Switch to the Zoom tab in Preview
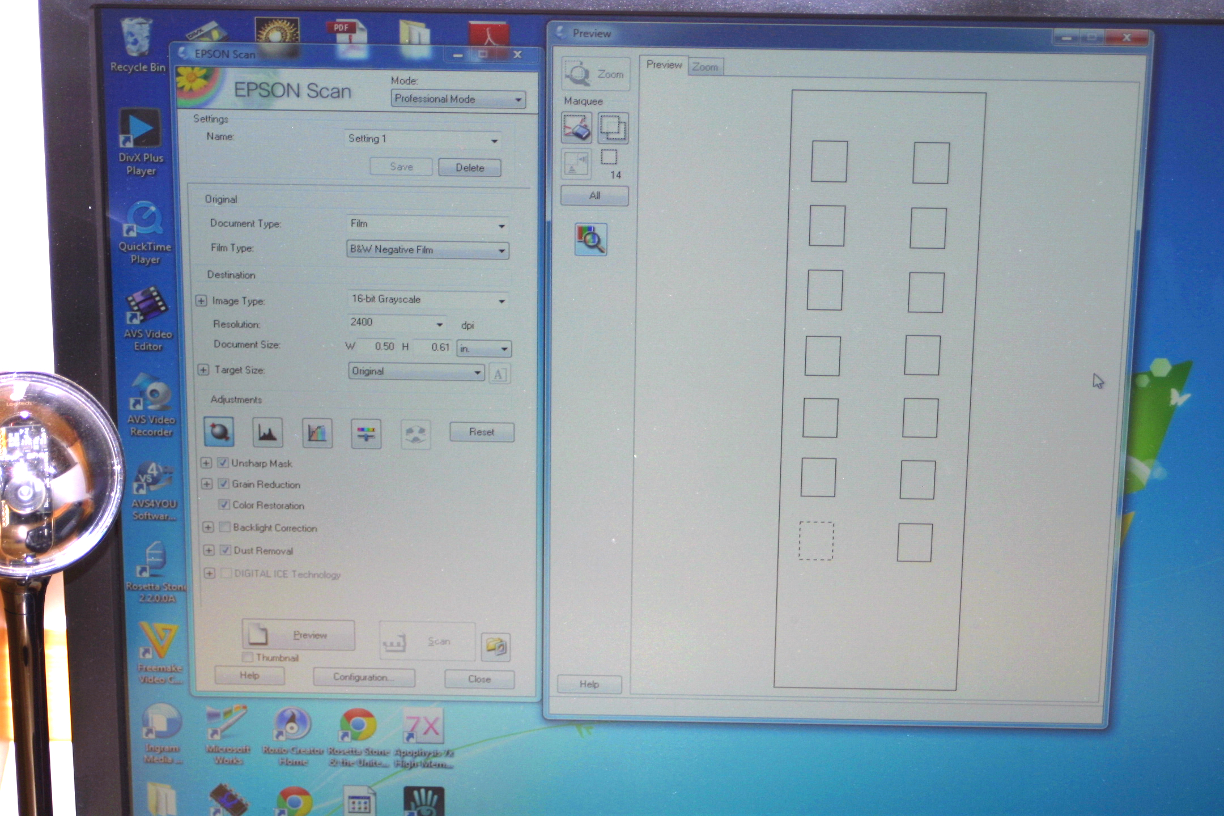This screenshot has height=816, width=1224. coord(705,67)
